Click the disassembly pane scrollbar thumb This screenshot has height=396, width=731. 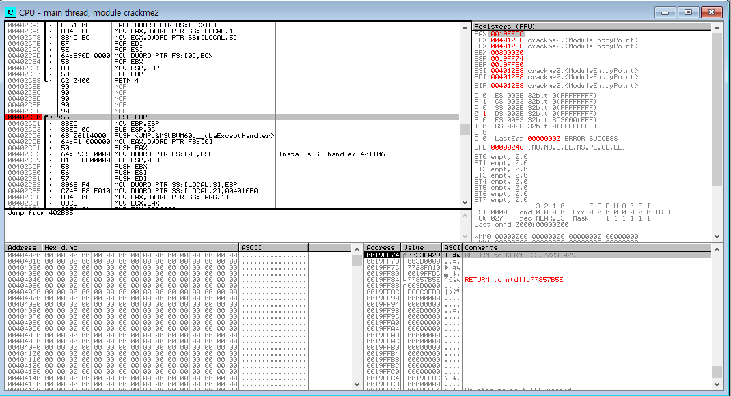pyautogui.click(x=465, y=129)
